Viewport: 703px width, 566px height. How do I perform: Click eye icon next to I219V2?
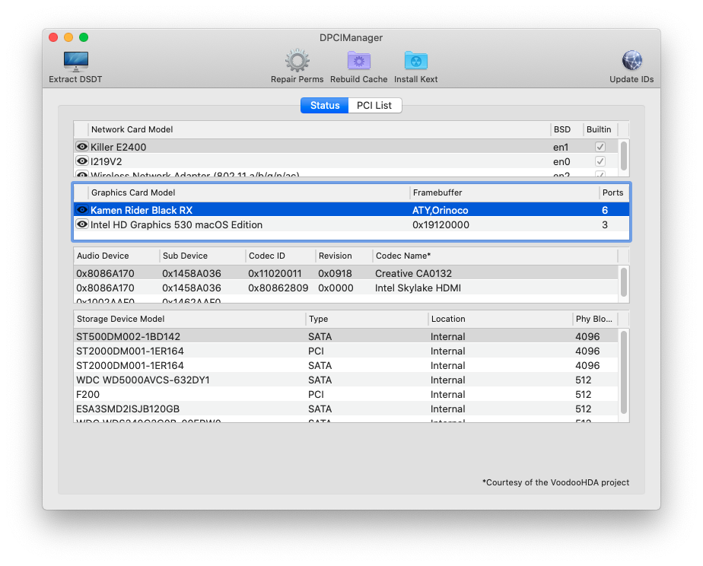pyautogui.click(x=82, y=161)
